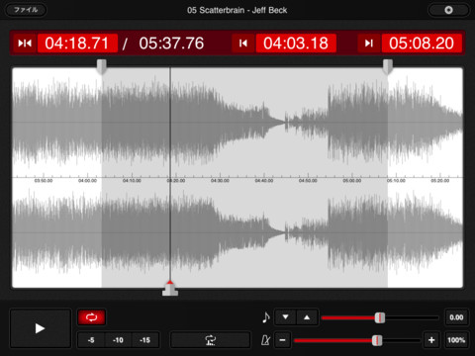The width and height of the screenshot is (475, 356).
Task: Jump back 10 seconds with -10 button
Action: [x=118, y=340]
